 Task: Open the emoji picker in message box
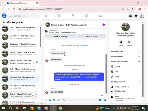(x=100, y=100)
